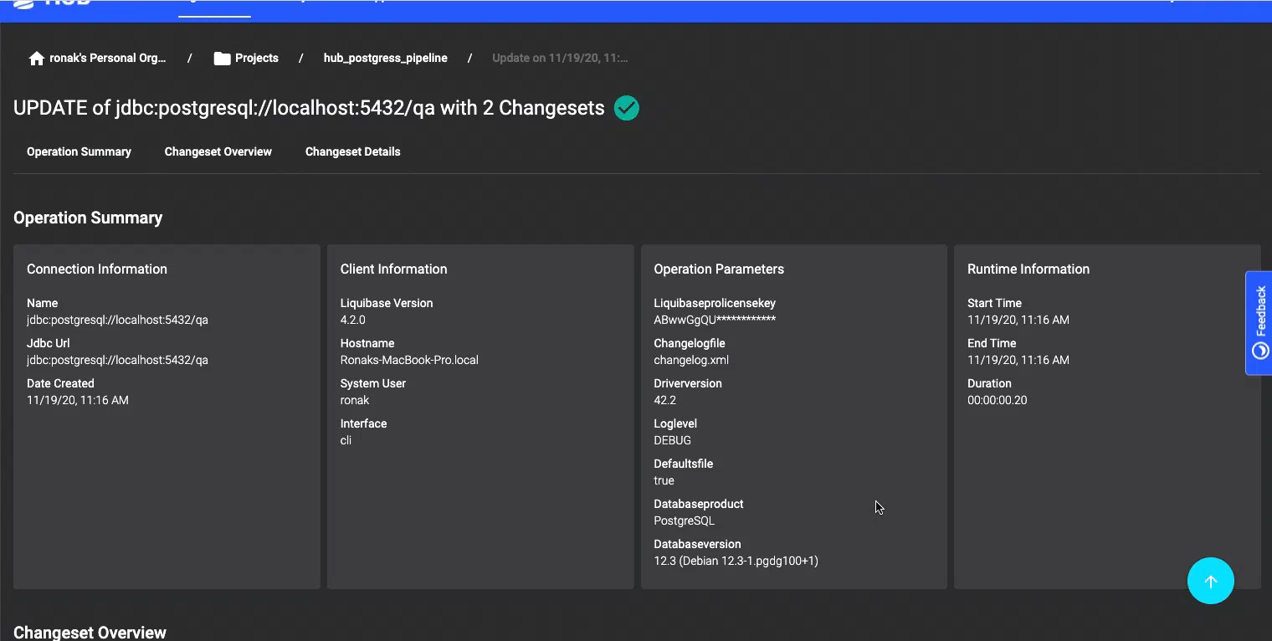1272x641 pixels.
Task: Click Changelogfile value changelog.xml
Action: 691,361
